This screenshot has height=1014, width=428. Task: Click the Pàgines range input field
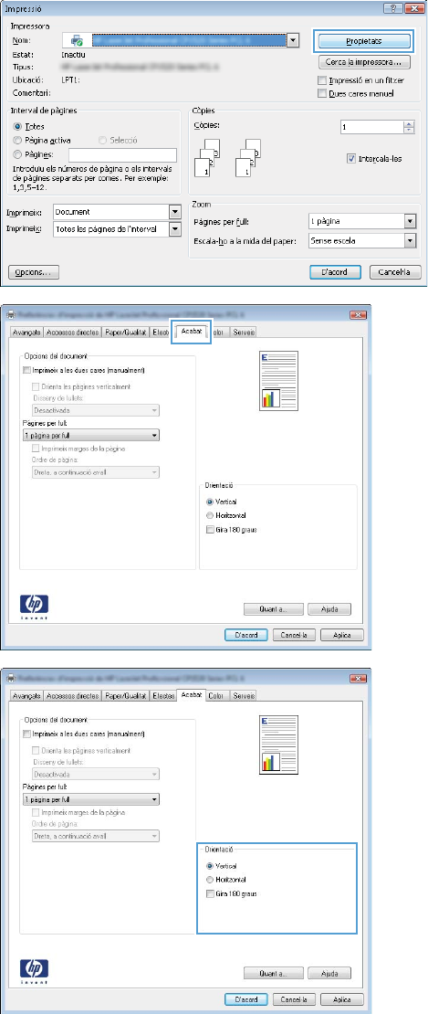pyautogui.click(x=122, y=154)
